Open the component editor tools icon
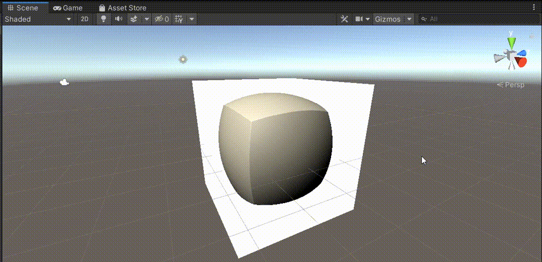 [x=345, y=19]
